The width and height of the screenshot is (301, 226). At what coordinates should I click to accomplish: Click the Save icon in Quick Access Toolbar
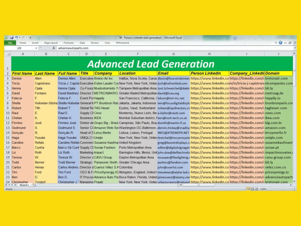pyautogui.click(x=12, y=38)
